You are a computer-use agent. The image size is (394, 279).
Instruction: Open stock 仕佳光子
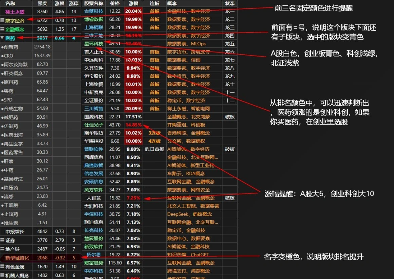click(94, 125)
